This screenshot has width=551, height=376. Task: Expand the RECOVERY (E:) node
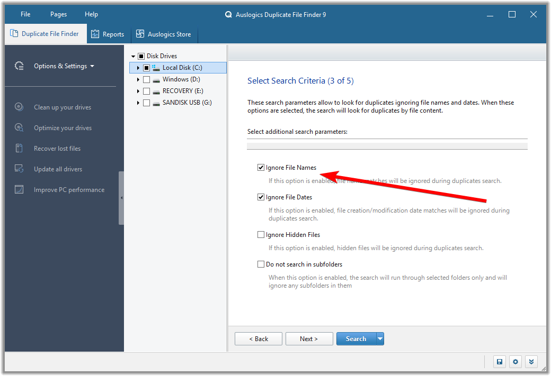[138, 91]
